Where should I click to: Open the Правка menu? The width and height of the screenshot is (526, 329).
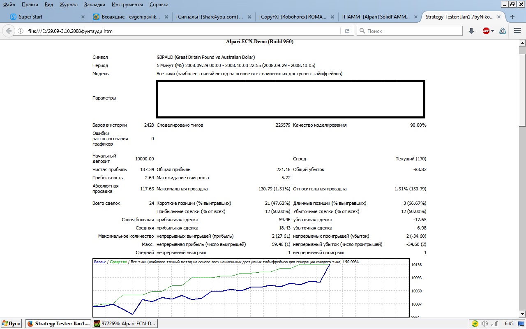click(30, 5)
